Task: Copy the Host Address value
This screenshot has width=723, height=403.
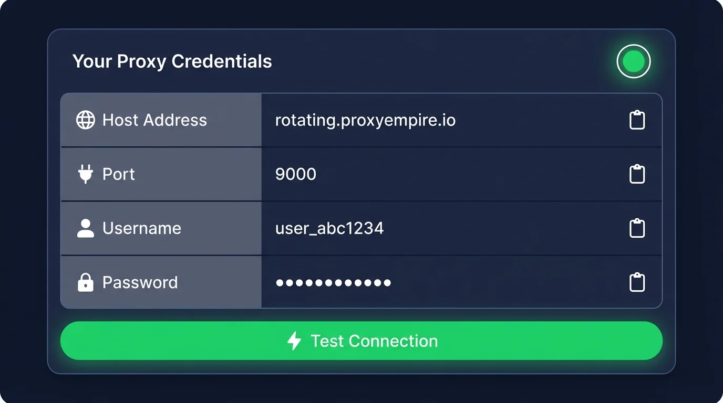Action: [637, 120]
